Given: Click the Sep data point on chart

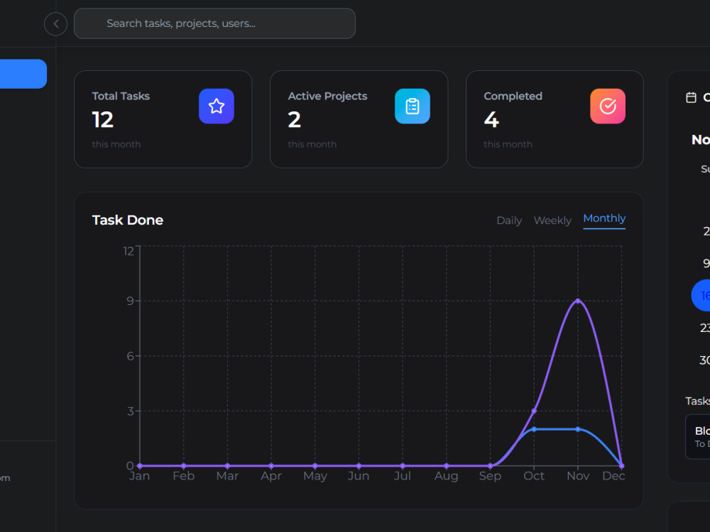Looking at the screenshot, I should point(490,465).
